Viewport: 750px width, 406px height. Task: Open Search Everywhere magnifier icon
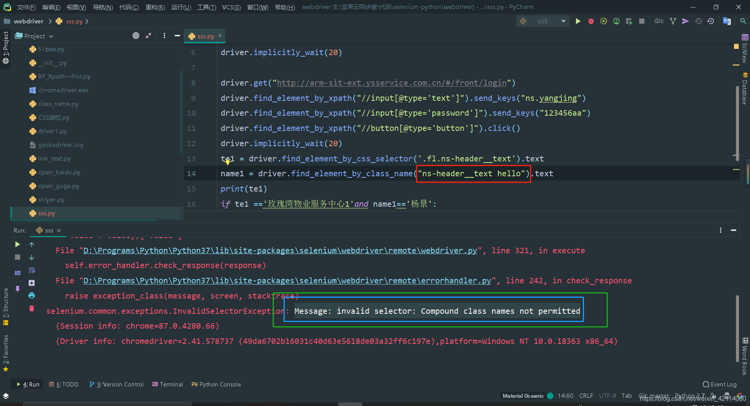pos(743,21)
